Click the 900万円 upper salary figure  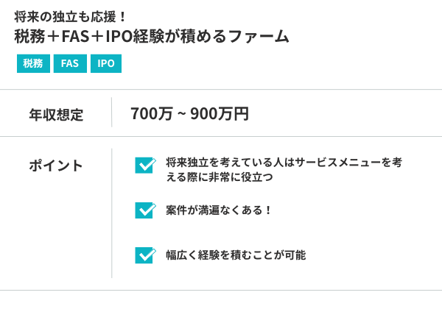(220, 114)
